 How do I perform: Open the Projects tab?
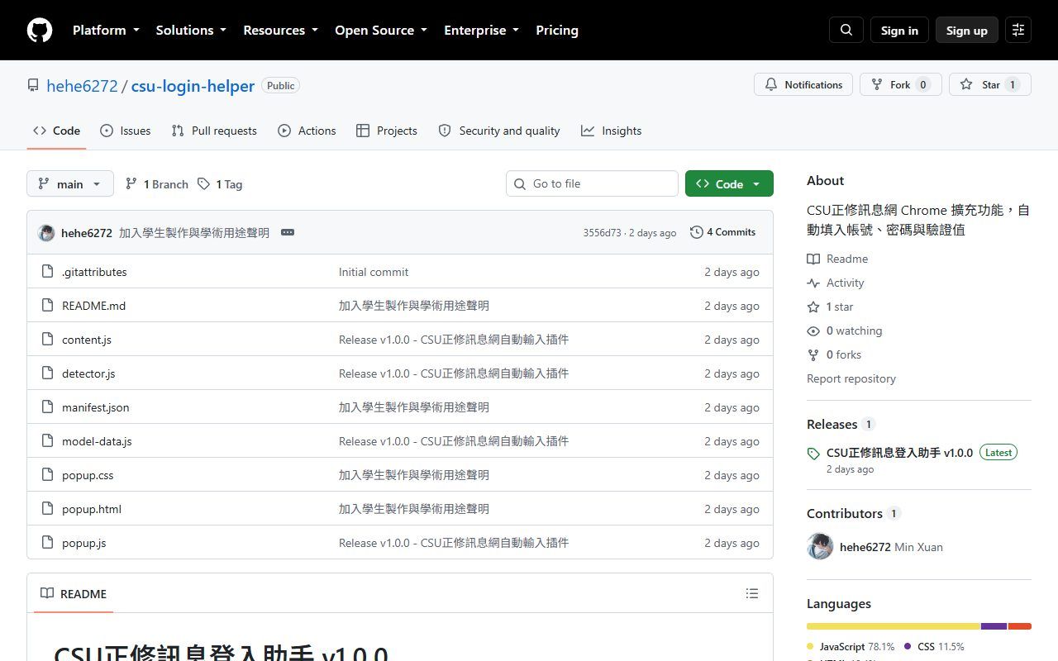point(387,131)
